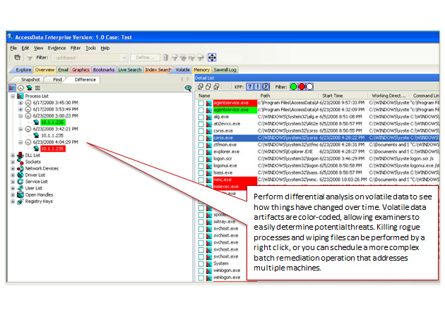445x317 pixels.
Task: Toggle the KFF exclamation mark button
Action: (x=258, y=87)
